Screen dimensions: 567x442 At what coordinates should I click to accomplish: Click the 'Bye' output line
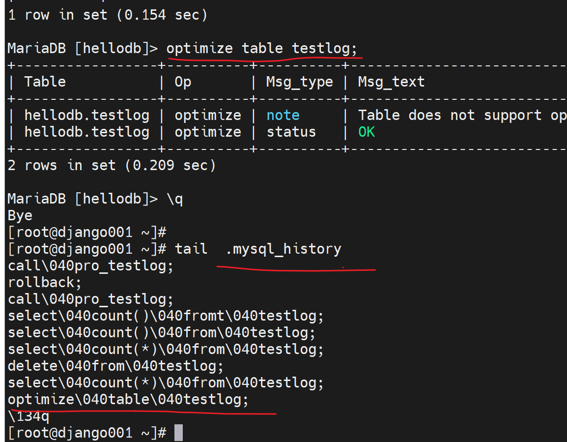click(x=20, y=215)
